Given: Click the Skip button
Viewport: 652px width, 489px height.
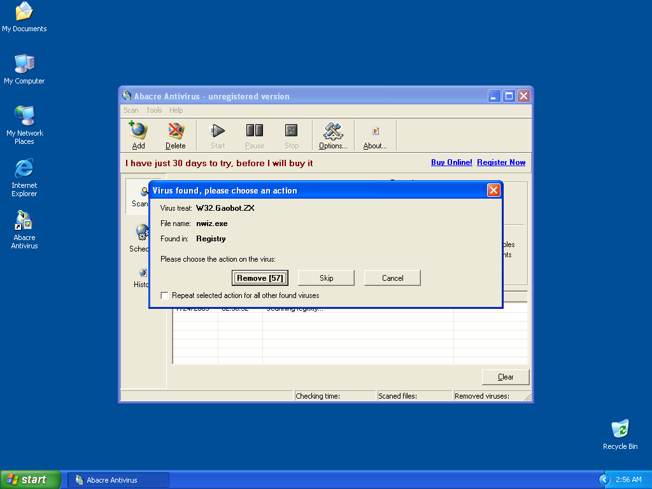Looking at the screenshot, I should (x=326, y=278).
